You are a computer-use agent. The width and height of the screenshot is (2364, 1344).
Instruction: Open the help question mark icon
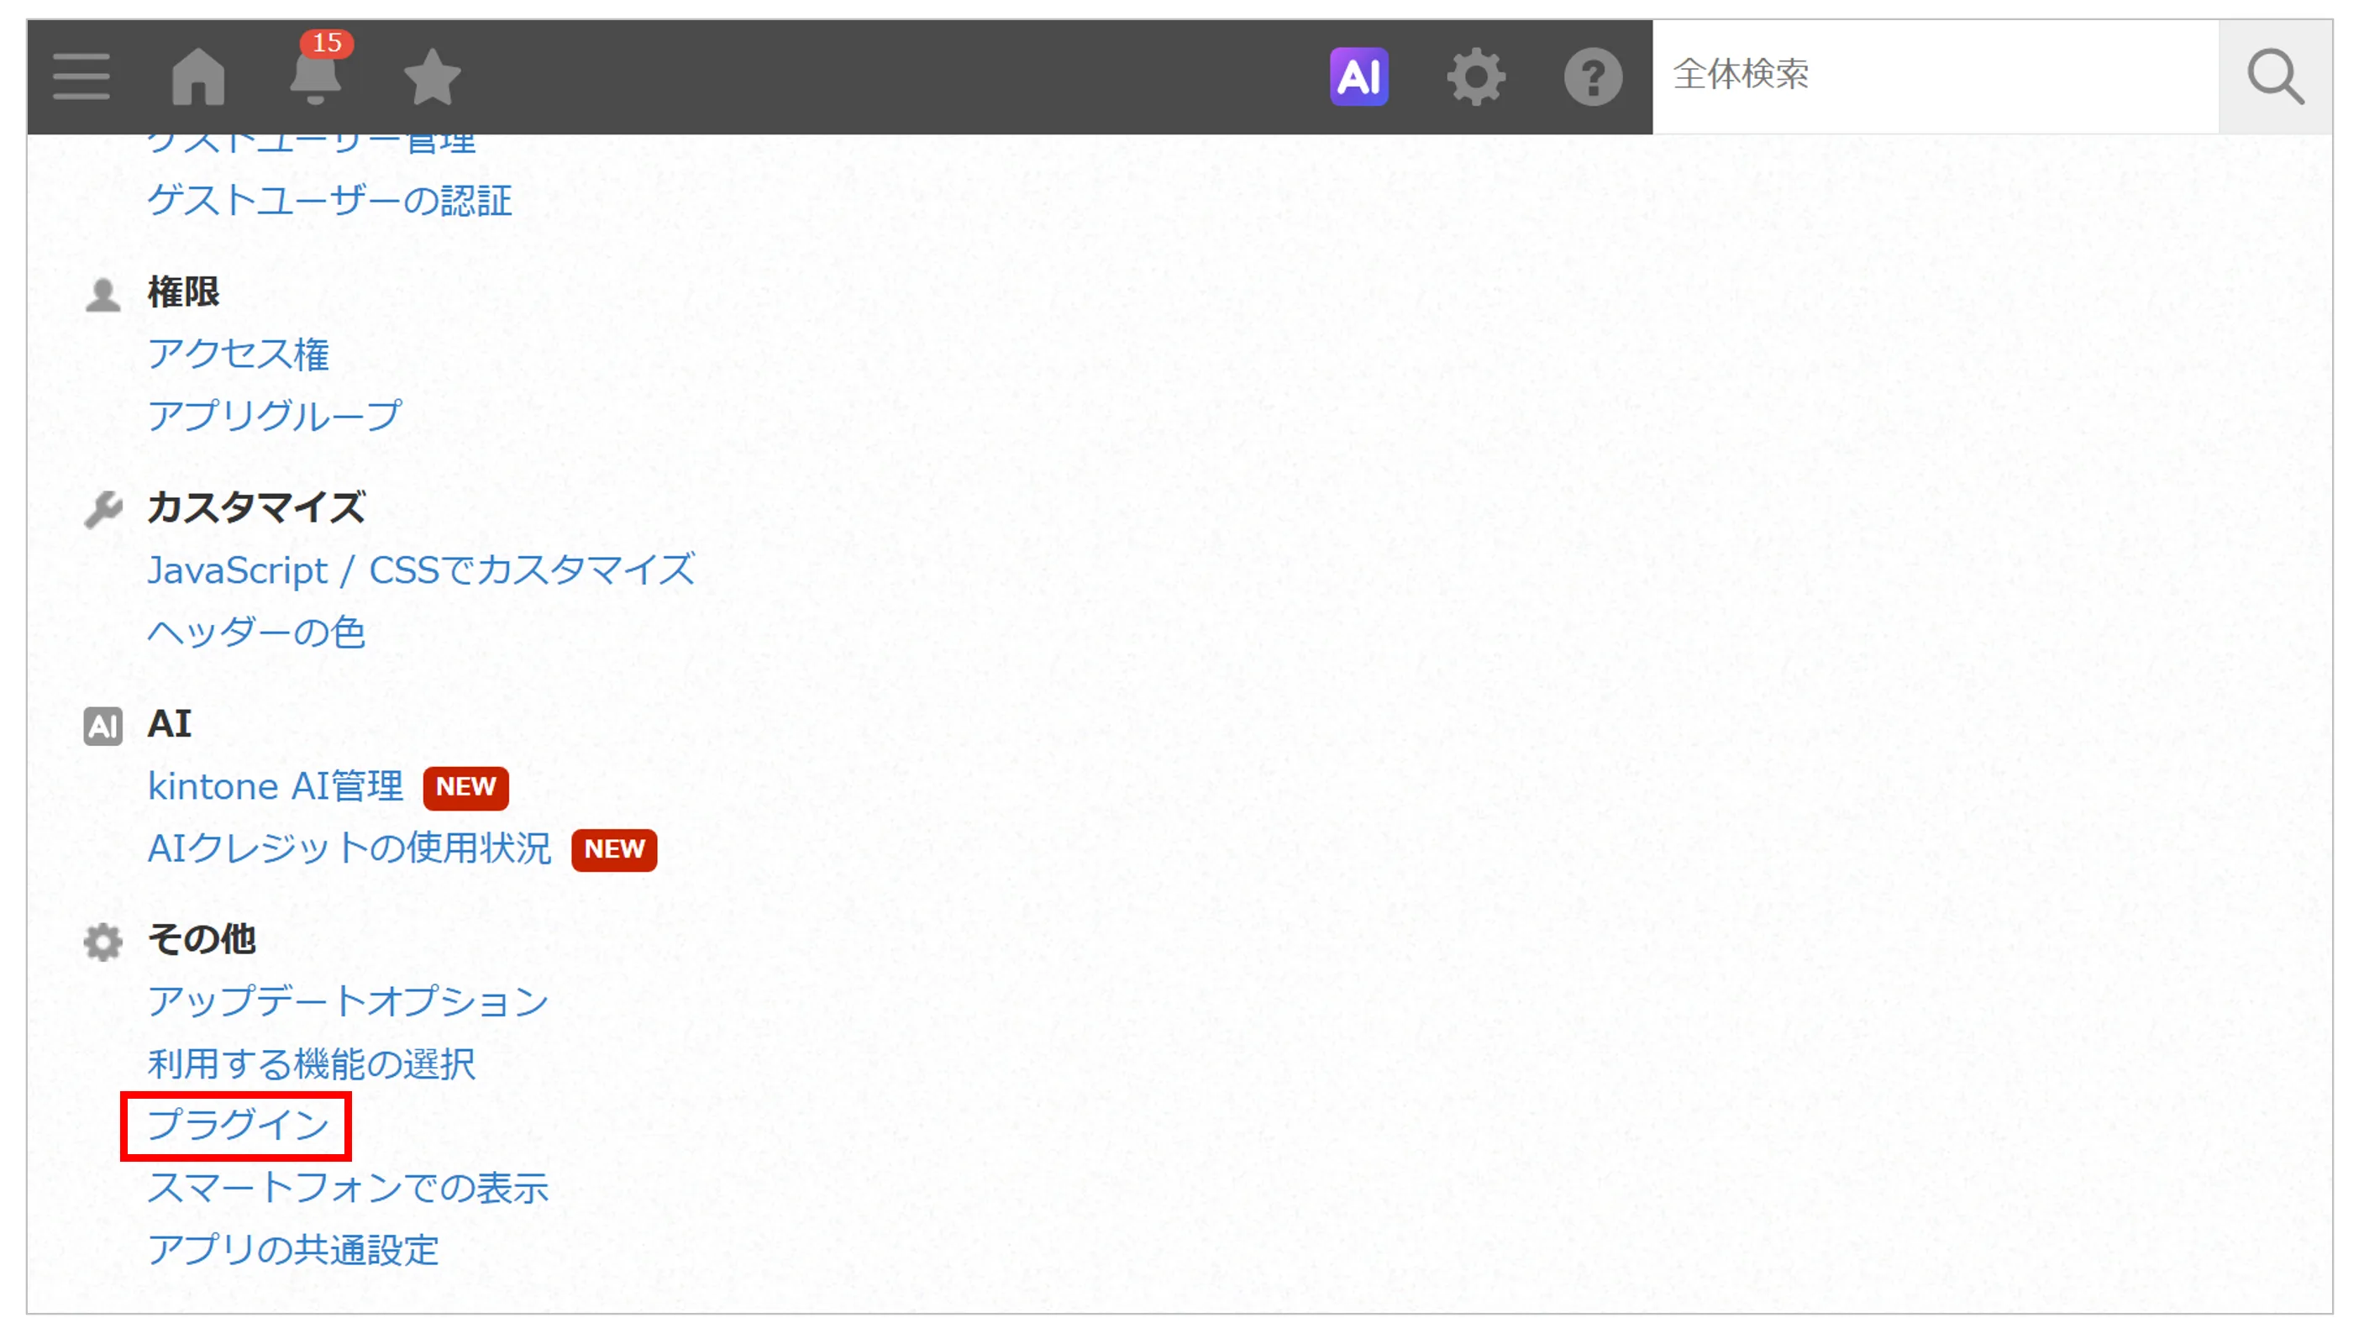tap(1592, 76)
